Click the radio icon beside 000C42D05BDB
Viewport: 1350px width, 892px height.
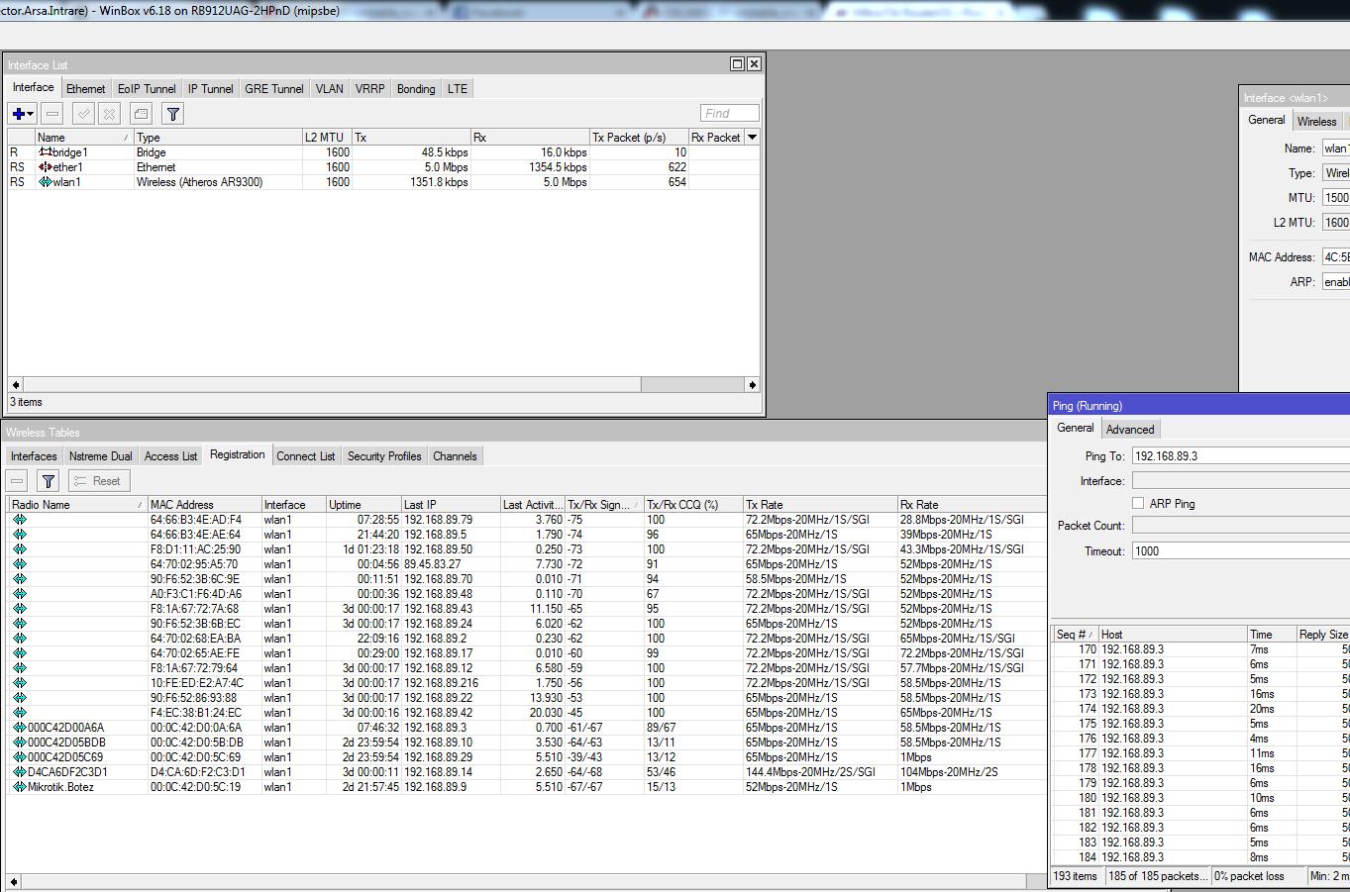coord(20,743)
